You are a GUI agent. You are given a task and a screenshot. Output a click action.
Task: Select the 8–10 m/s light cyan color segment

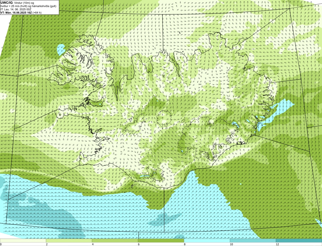(207, 241)
